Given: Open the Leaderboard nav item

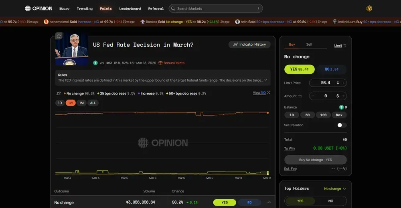Looking at the screenshot, I should (x=130, y=8).
